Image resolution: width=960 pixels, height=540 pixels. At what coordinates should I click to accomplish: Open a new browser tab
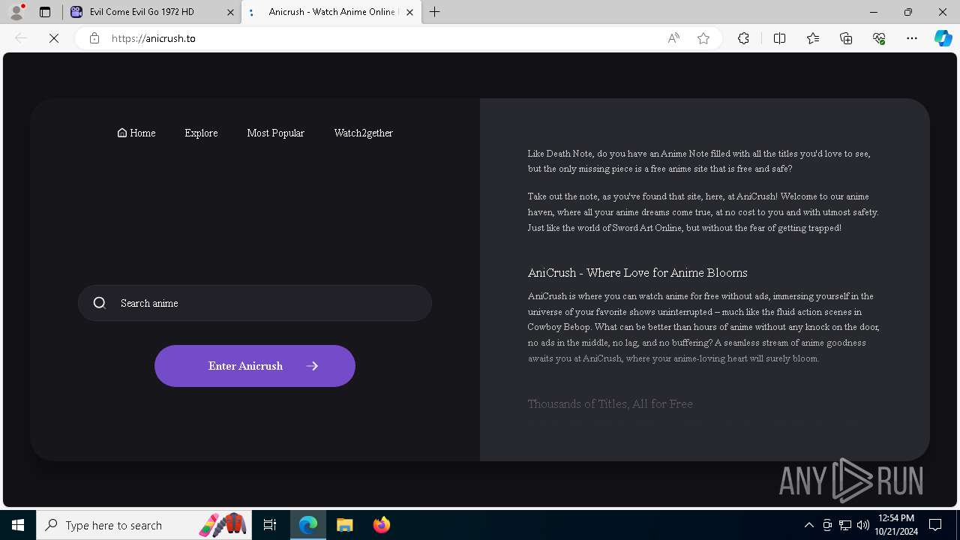[435, 12]
